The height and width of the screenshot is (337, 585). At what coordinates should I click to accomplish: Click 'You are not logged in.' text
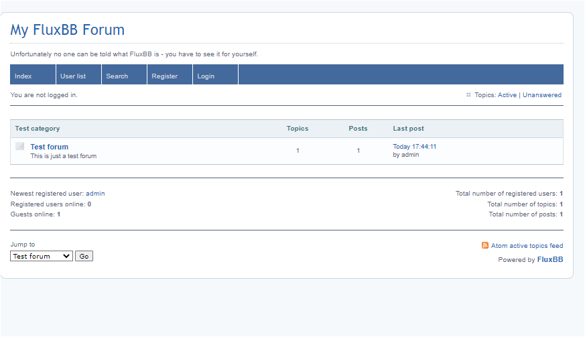44,94
